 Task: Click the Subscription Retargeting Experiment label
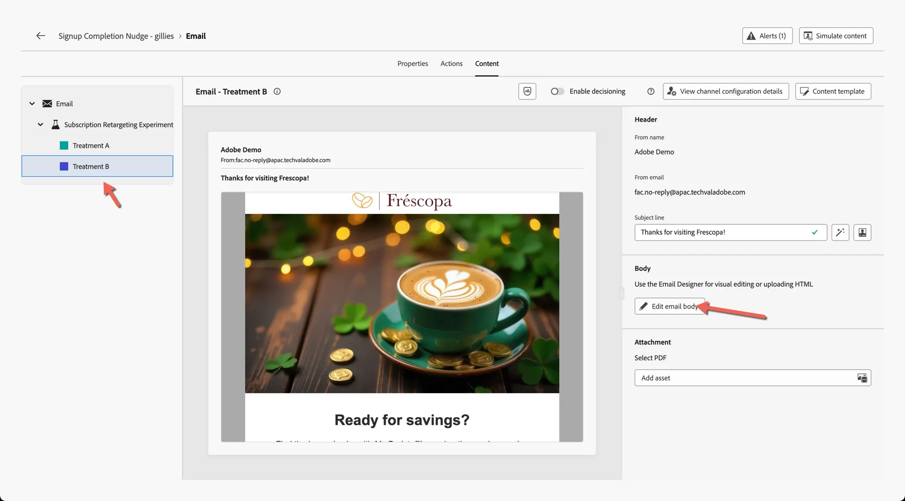(x=118, y=124)
